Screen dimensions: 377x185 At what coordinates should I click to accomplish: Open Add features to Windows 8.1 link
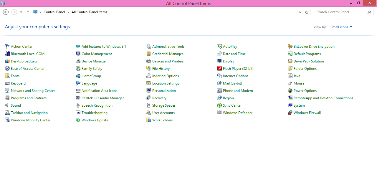pyautogui.click(x=104, y=47)
